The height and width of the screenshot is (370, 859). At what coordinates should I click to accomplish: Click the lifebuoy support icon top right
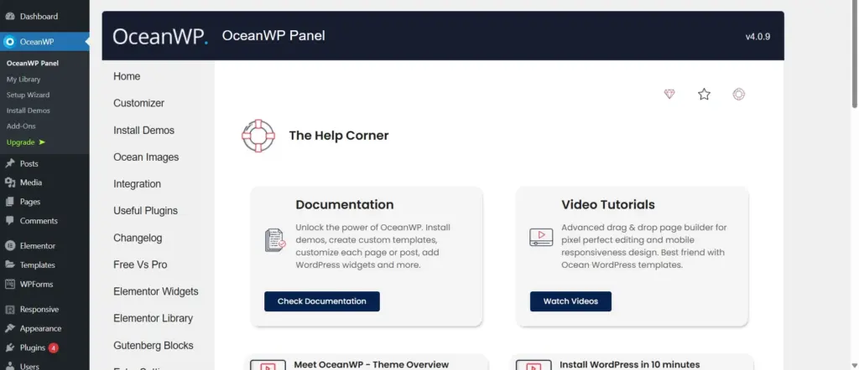pyautogui.click(x=738, y=94)
